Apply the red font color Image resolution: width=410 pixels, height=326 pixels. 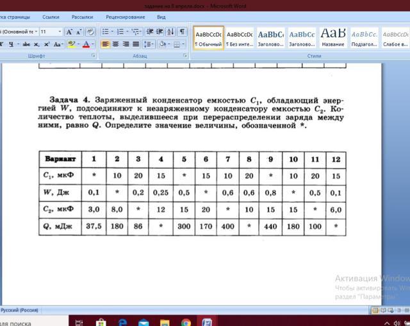pyautogui.click(x=86, y=44)
